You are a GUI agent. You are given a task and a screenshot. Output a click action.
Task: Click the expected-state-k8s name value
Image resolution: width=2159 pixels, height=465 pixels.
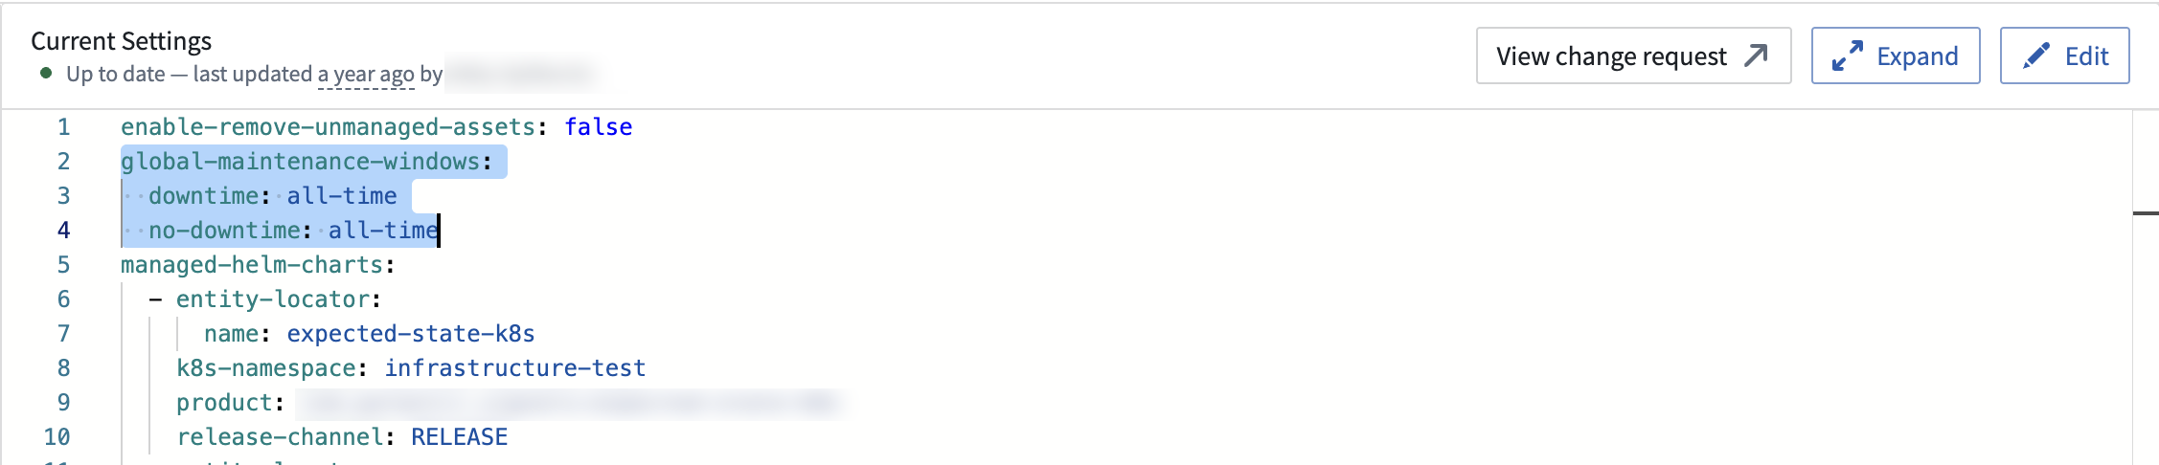pyautogui.click(x=411, y=334)
